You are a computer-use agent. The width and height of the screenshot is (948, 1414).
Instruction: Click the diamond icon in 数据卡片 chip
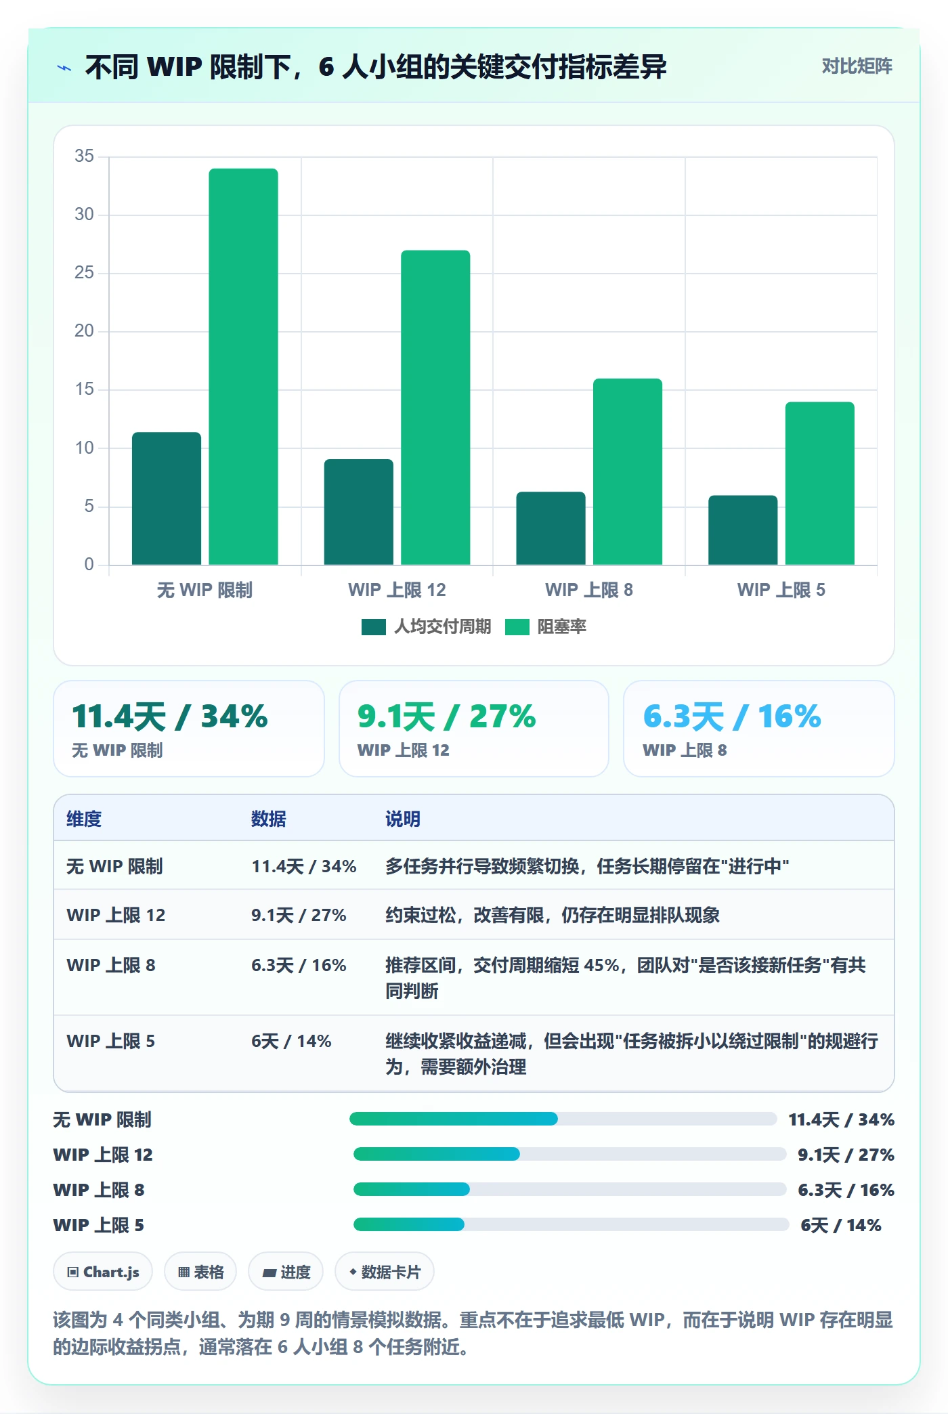(x=353, y=1272)
